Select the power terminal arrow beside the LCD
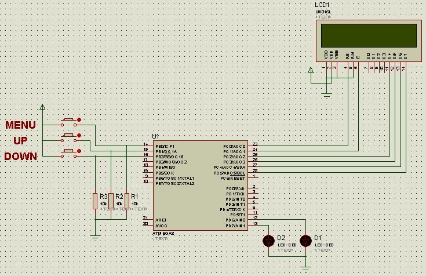This screenshot has height=276, width=426. 311,70
